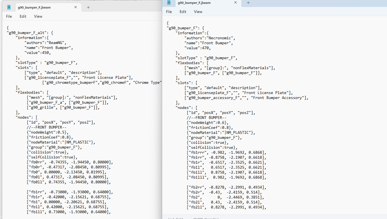Close g90_bumper_F.jbeam tab in left window
This screenshot has width=387, height=219.
click(x=76, y=7)
